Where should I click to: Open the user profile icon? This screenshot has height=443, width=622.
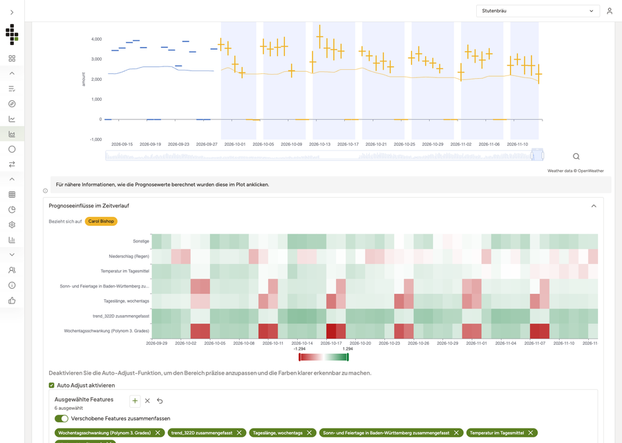[610, 11]
